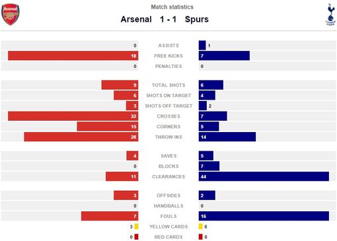Select Spurs' 16 fouls bar
This screenshot has width=337, height=241.
264,216
